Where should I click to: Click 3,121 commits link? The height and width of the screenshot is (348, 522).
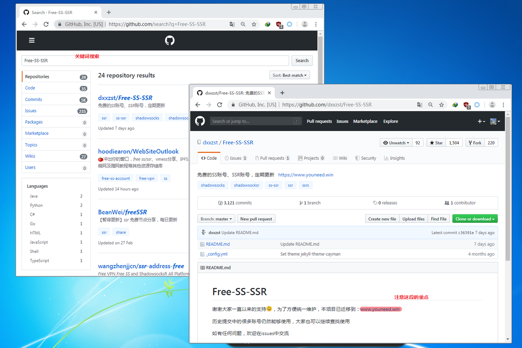[x=235, y=203]
